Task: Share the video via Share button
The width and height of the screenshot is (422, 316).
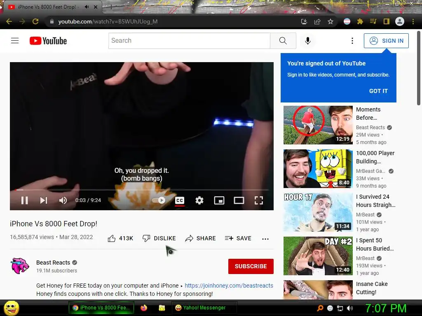Action: (201, 238)
